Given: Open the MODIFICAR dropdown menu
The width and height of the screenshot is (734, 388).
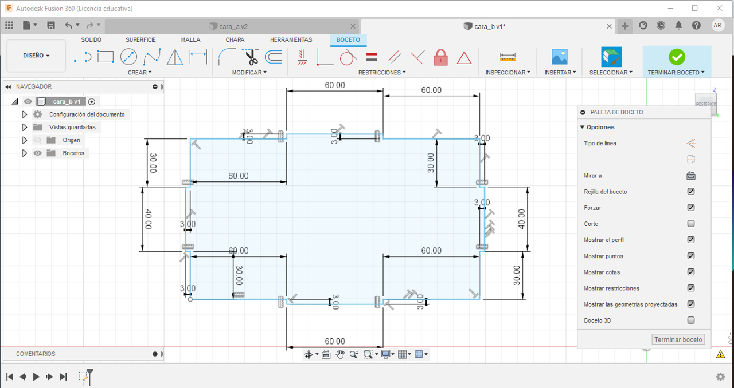Looking at the screenshot, I should click(249, 73).
